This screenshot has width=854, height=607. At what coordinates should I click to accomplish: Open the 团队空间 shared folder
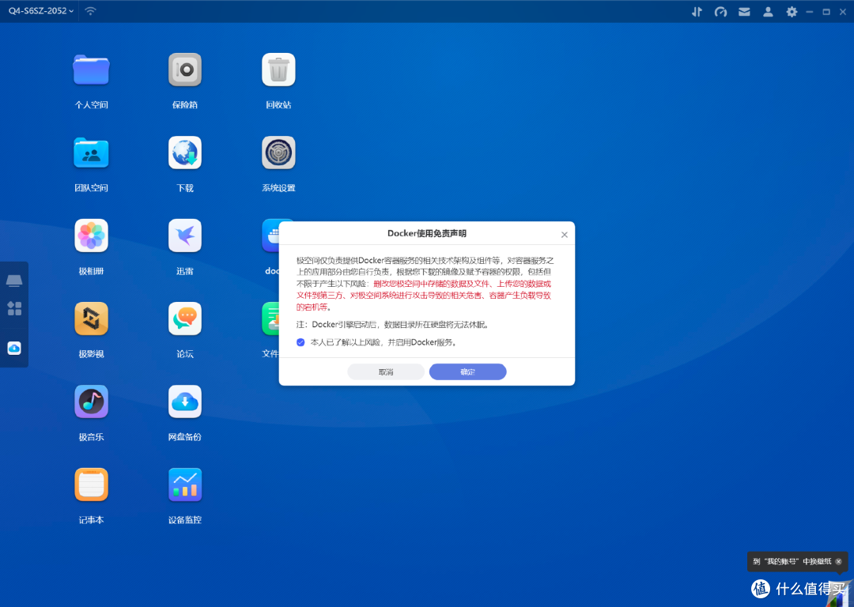[x=92, y=153]
